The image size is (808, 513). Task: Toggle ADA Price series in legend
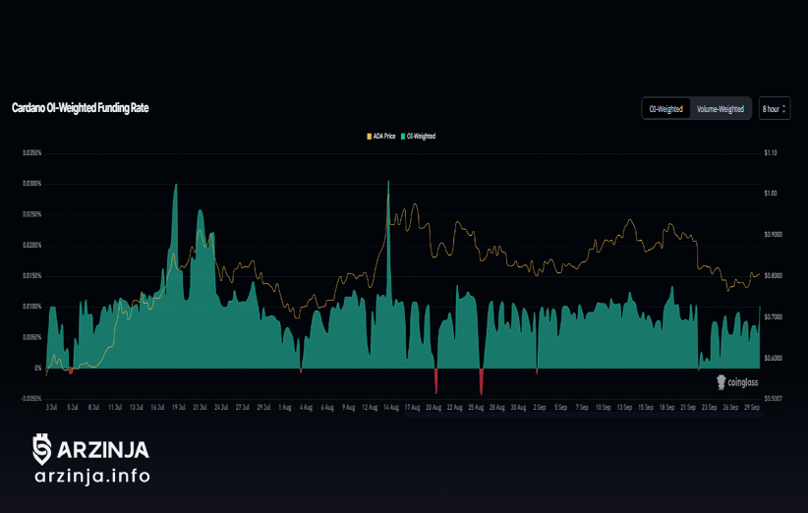(383, 137)
